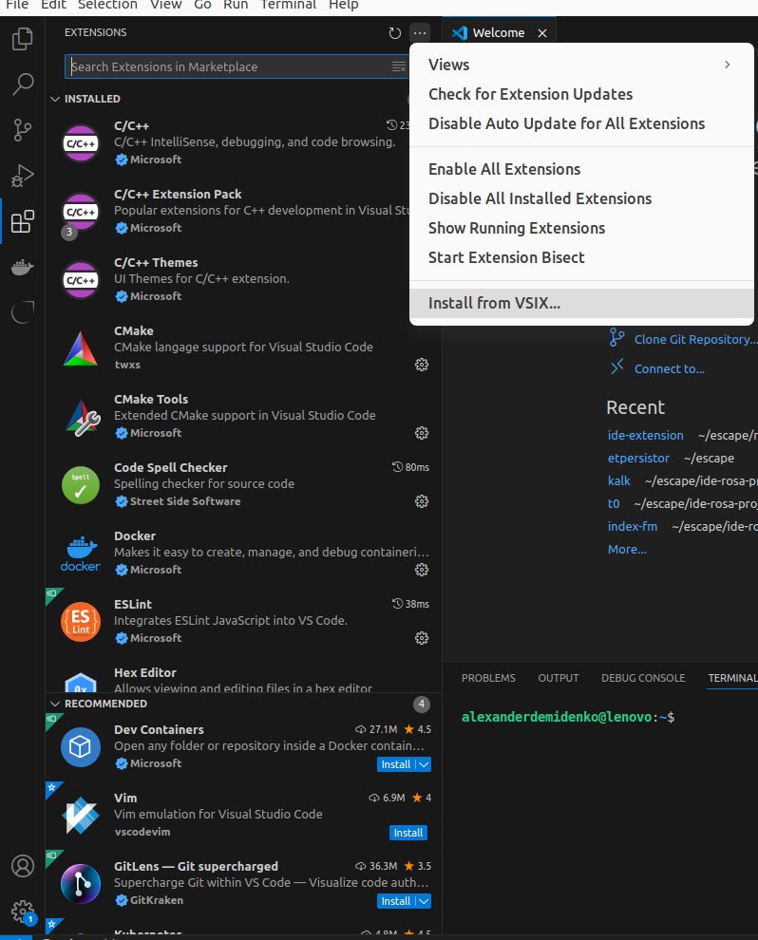Collapse the INSTALLED extensions section
The image size is (758, 940).
tap(55, 99)
